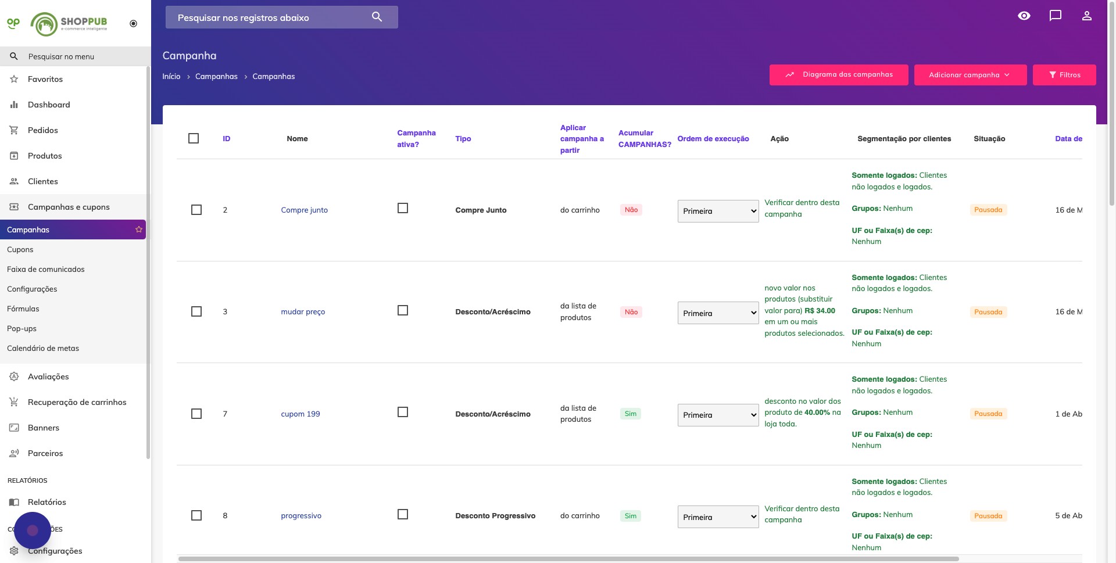Check the select-all checkbox in table header
The width and height of the screenshot is (1116, 563).
[x=194, y=138]
